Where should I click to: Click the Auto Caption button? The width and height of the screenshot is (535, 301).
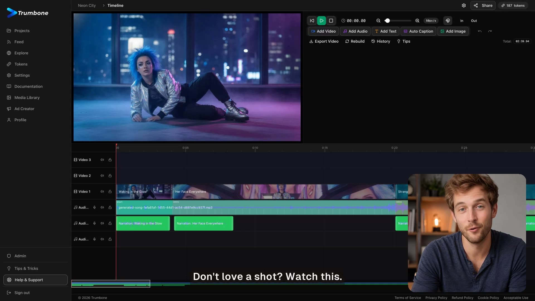(x=418, y=31)
